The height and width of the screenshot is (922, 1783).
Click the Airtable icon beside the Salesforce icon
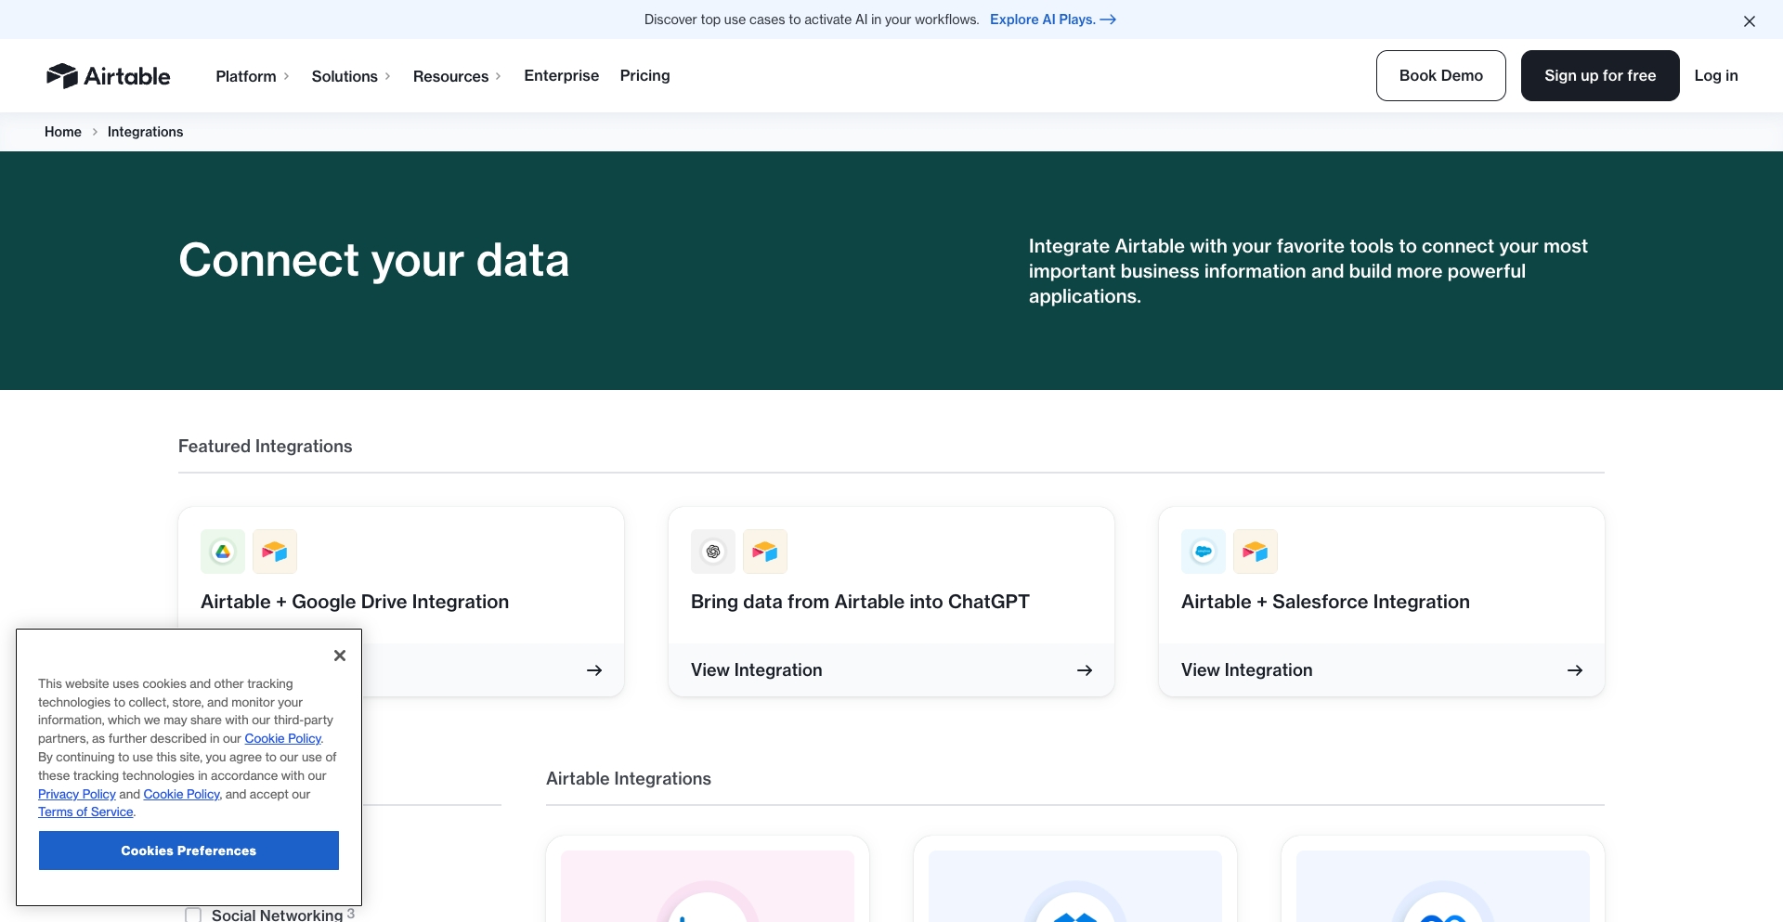pyautogui.click(x=1255, y=551)
